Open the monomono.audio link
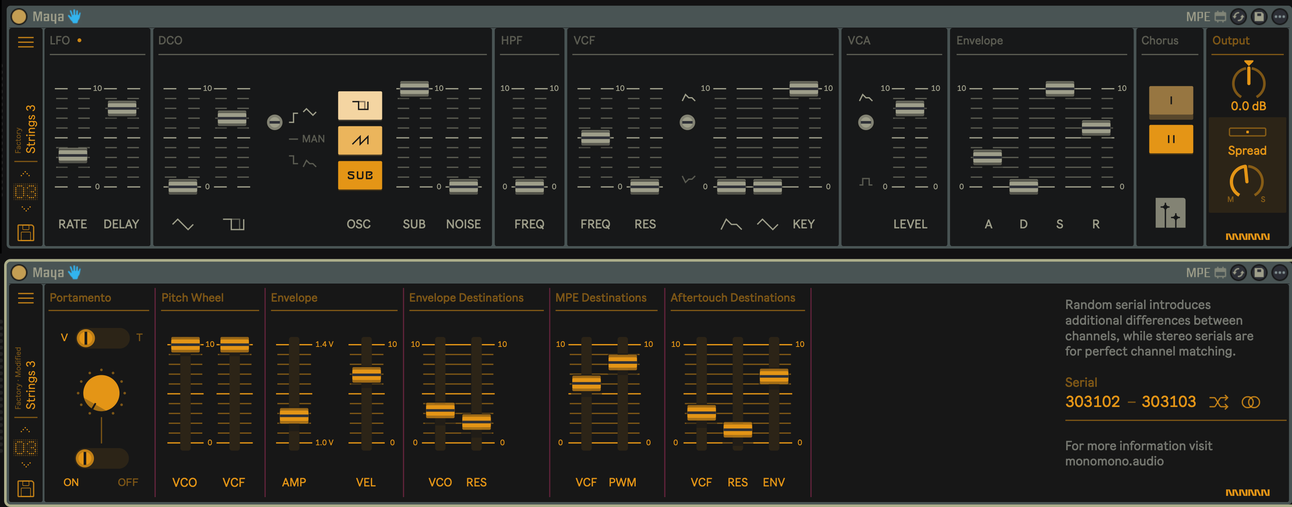 click(x=1114, y=461)
